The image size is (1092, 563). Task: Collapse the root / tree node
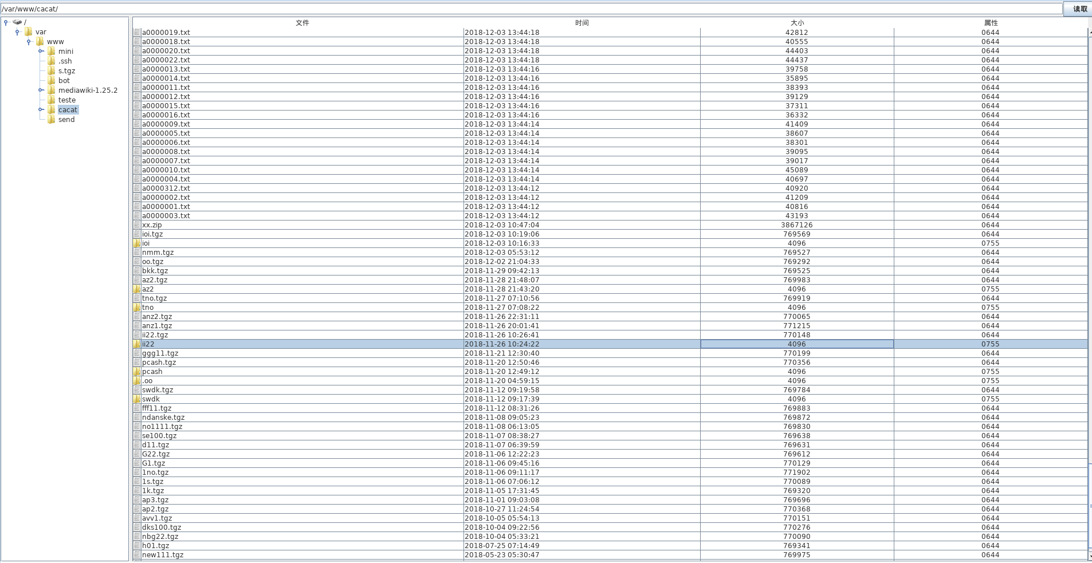click(x=6, y=22)
